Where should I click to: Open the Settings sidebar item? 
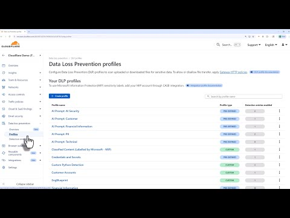click(13, 168)
